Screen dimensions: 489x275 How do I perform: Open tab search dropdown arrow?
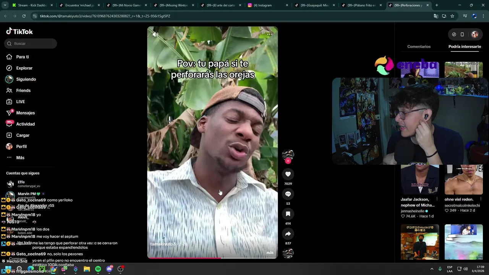click(5, 5)
